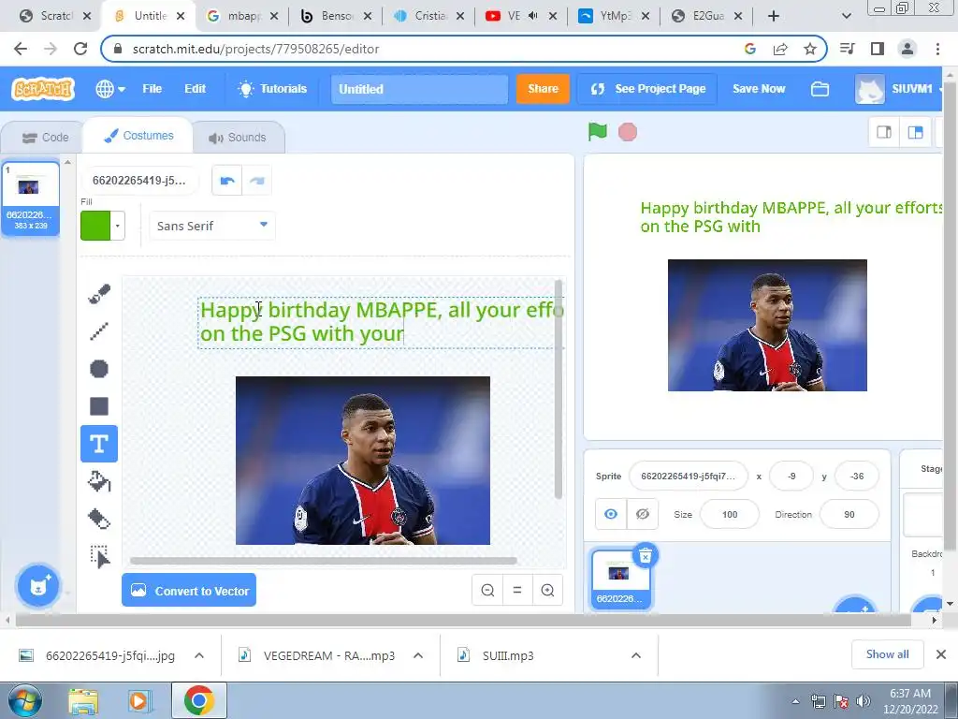The image size is (958, 719).
Task: Expand options for VEGEDREAM mp3 download
Action: coord(418,655)
